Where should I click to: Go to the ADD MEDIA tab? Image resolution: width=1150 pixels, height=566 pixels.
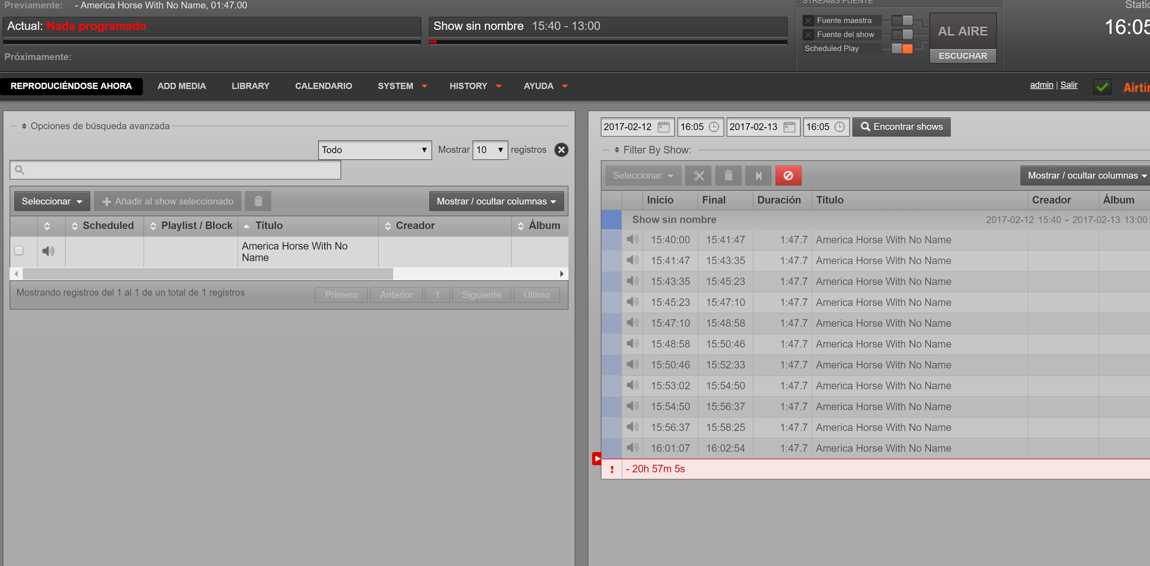click(181, 86)
